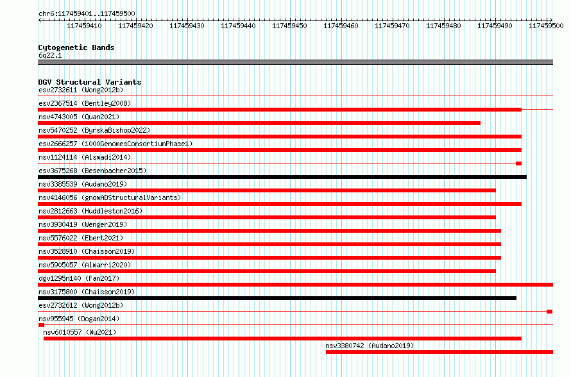Select ruler position label 117459430
This screenshot has width=571, height=377.
[187, 26]
